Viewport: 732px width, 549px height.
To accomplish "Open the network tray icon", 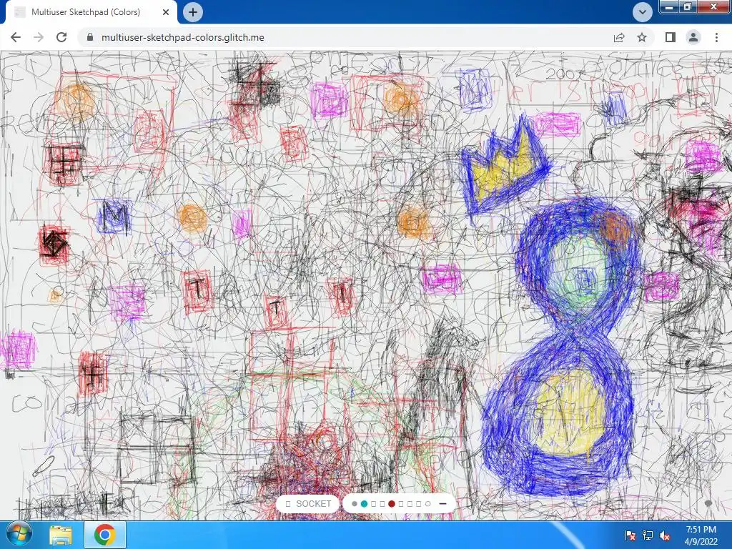I will pyautogui.click(x=648, y=535).
